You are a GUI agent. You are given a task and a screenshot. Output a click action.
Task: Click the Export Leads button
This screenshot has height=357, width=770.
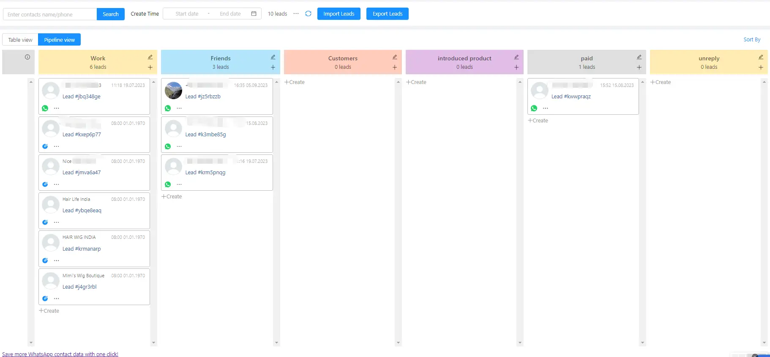[x=388, y=14]
